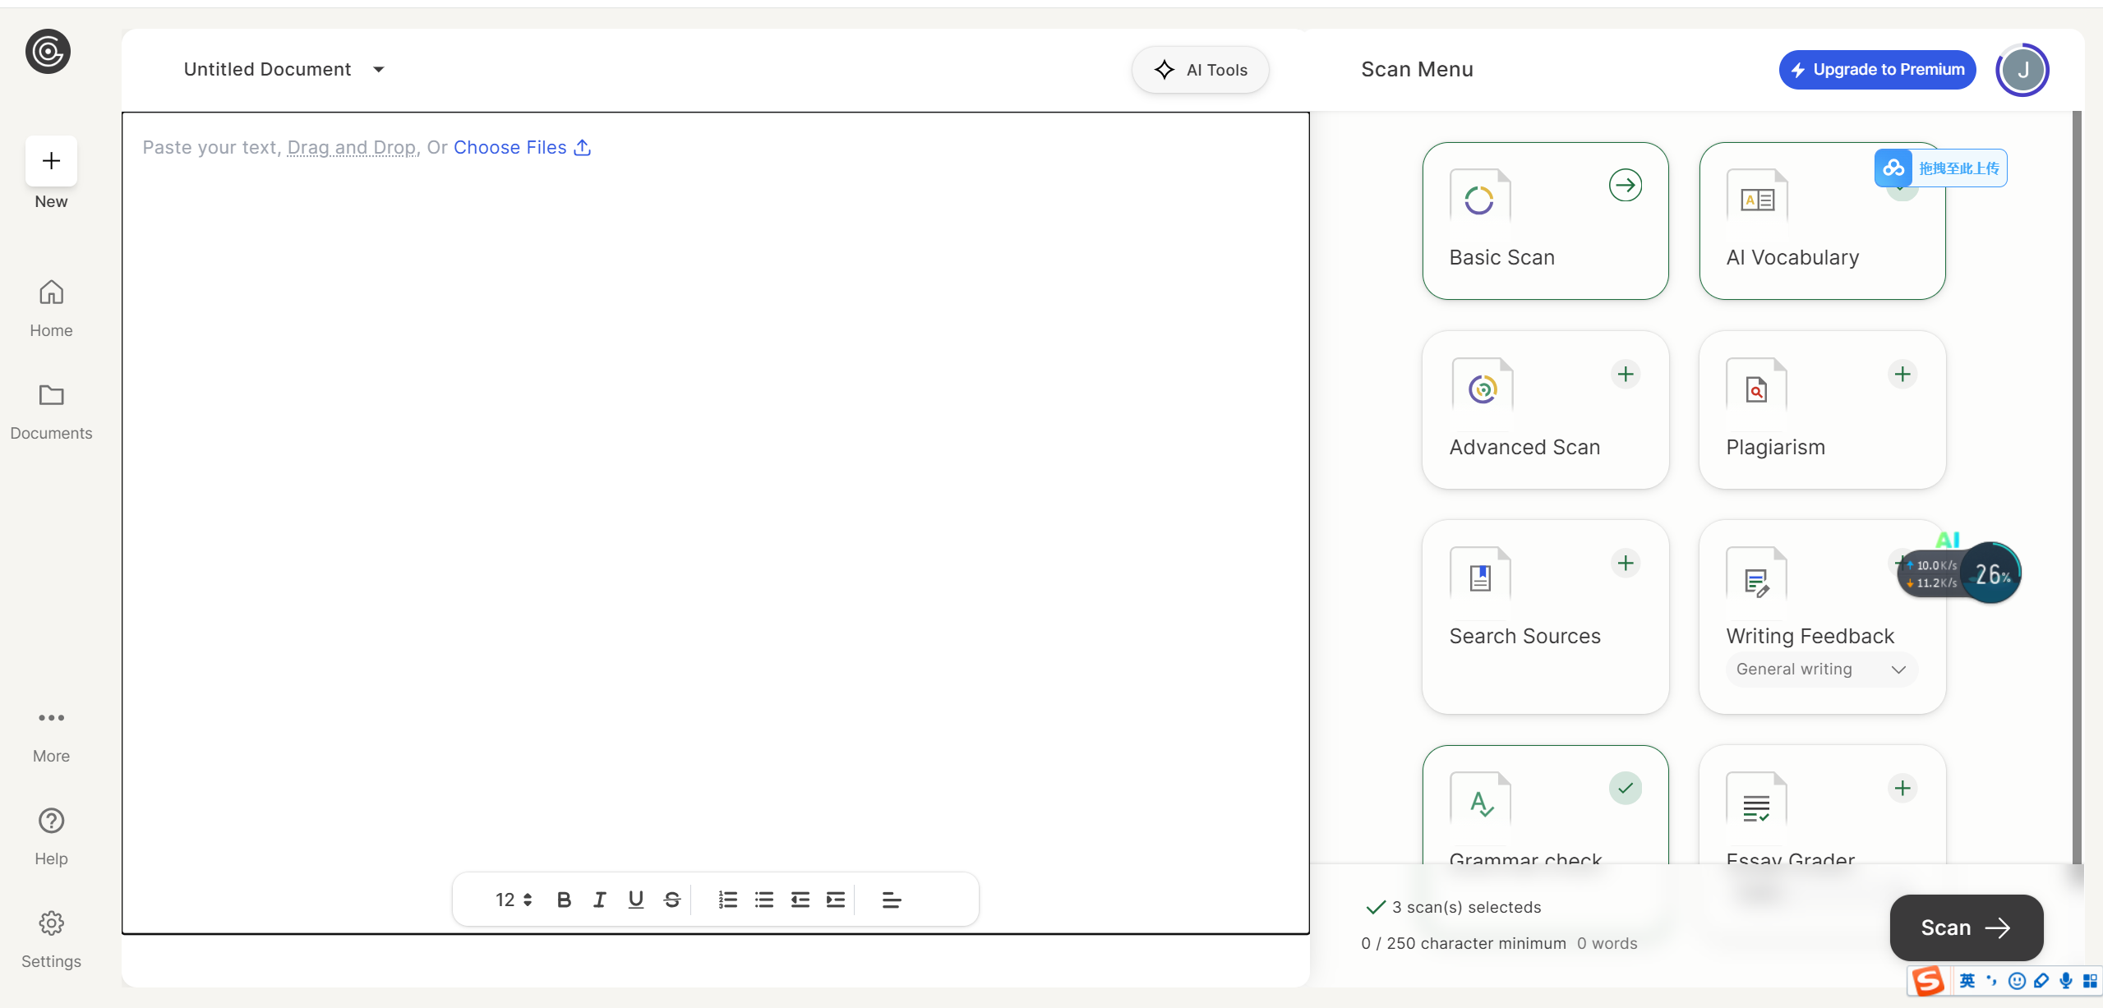
Task: Insert a bulleted list
Action: coord(764,900)
